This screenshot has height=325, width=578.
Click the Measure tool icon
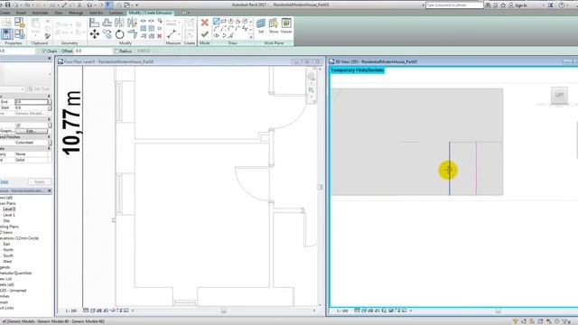tap(171, 34)
